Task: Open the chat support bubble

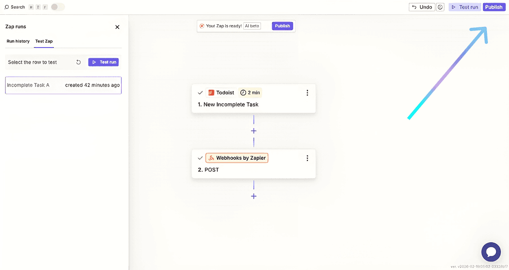Action: (x=491, y=252)
